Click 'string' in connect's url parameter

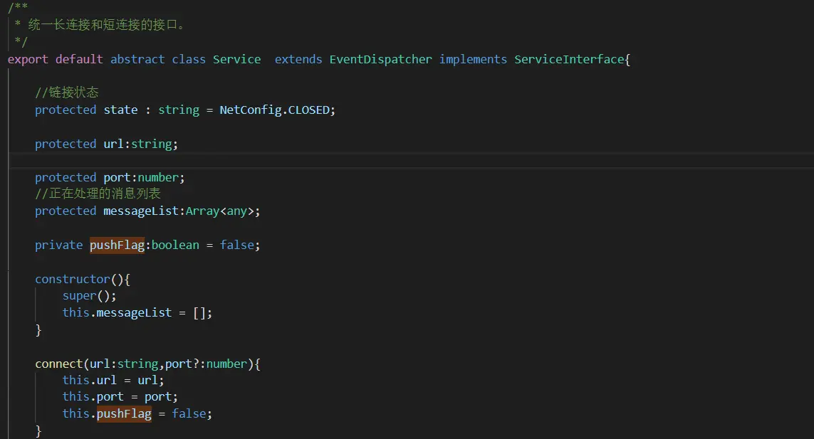click(x=137, y=364)
